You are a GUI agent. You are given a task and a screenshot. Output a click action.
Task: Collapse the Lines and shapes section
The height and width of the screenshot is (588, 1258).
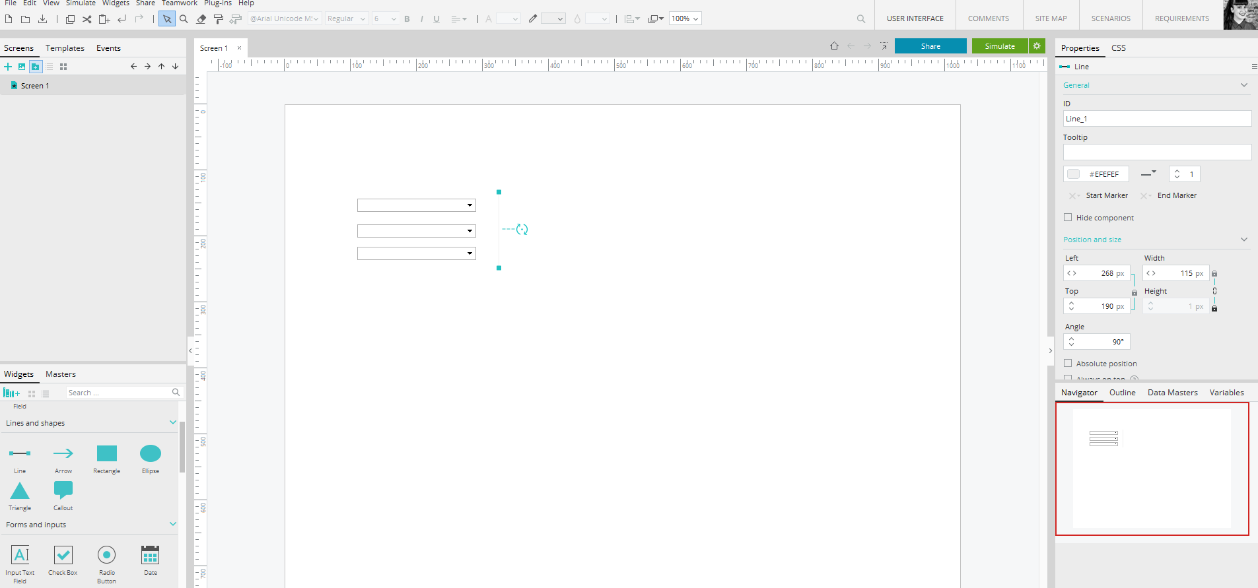tap(173, 423)
